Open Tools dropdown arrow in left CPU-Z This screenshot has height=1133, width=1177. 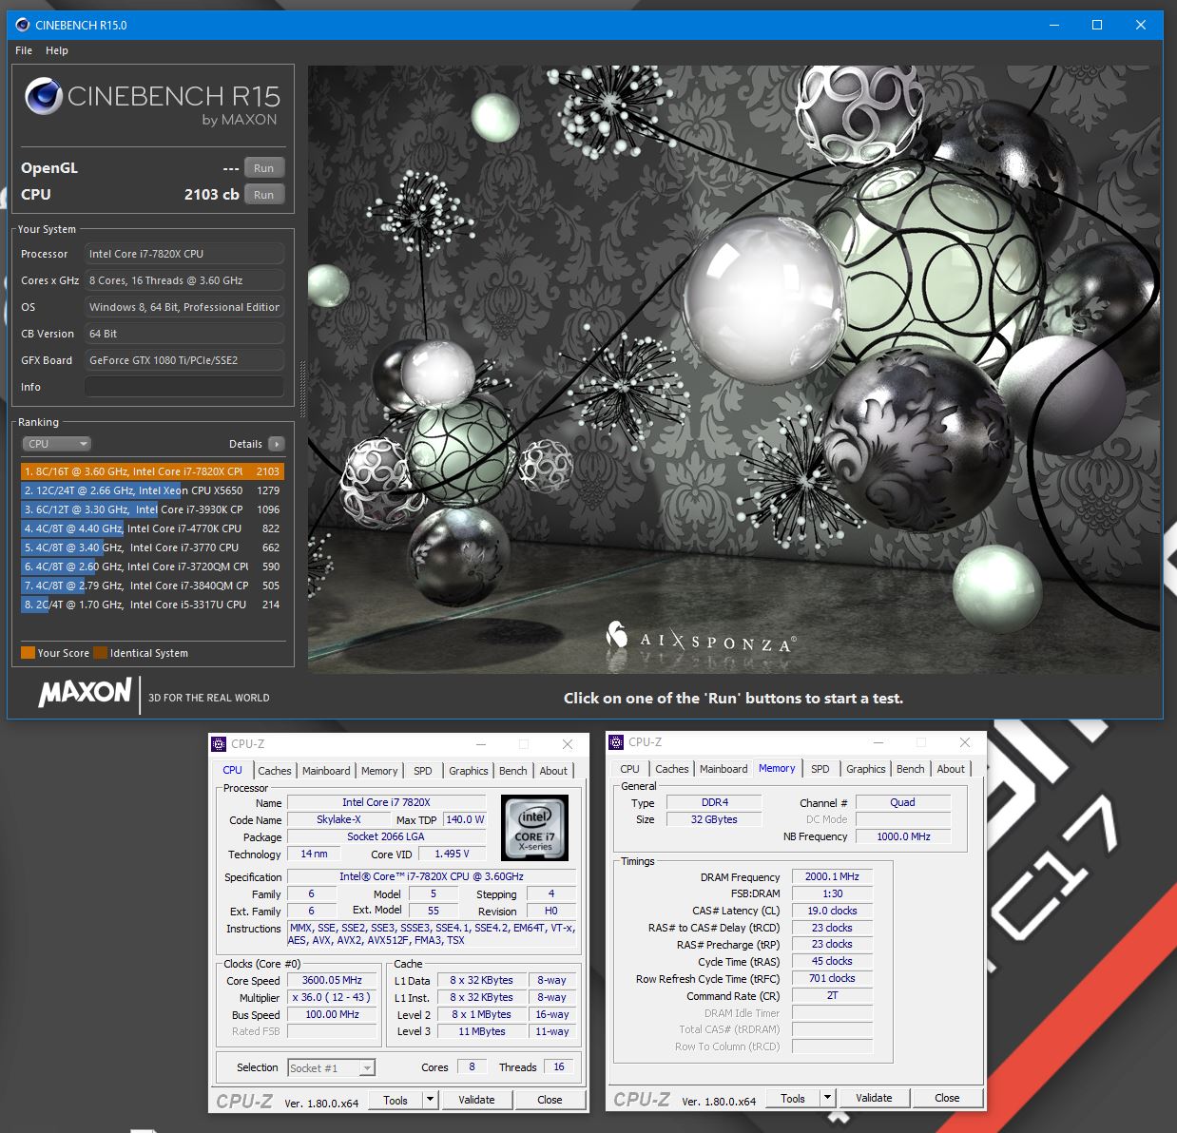pos(430,1100)
